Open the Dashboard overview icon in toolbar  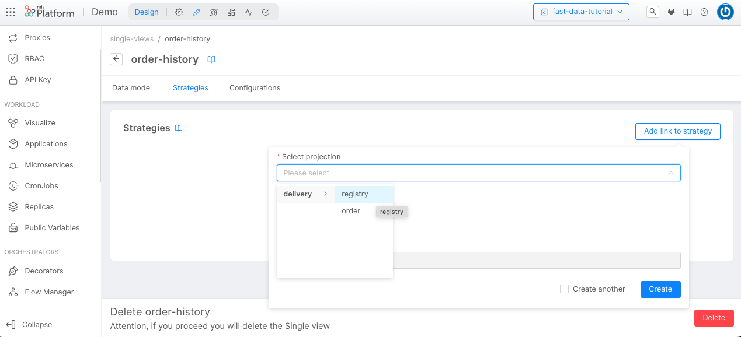(231, 12)
